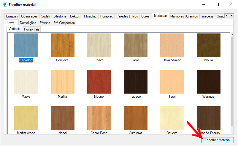This screenshot has width=238, height=146.
Task: Switch to the Horizontais tab
Action: [32, 29]
